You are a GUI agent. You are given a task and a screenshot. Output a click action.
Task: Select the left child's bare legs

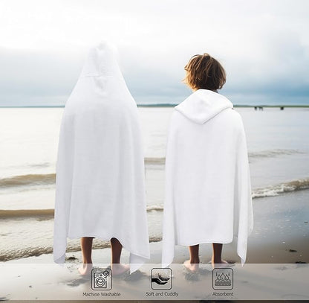(104, 255)
